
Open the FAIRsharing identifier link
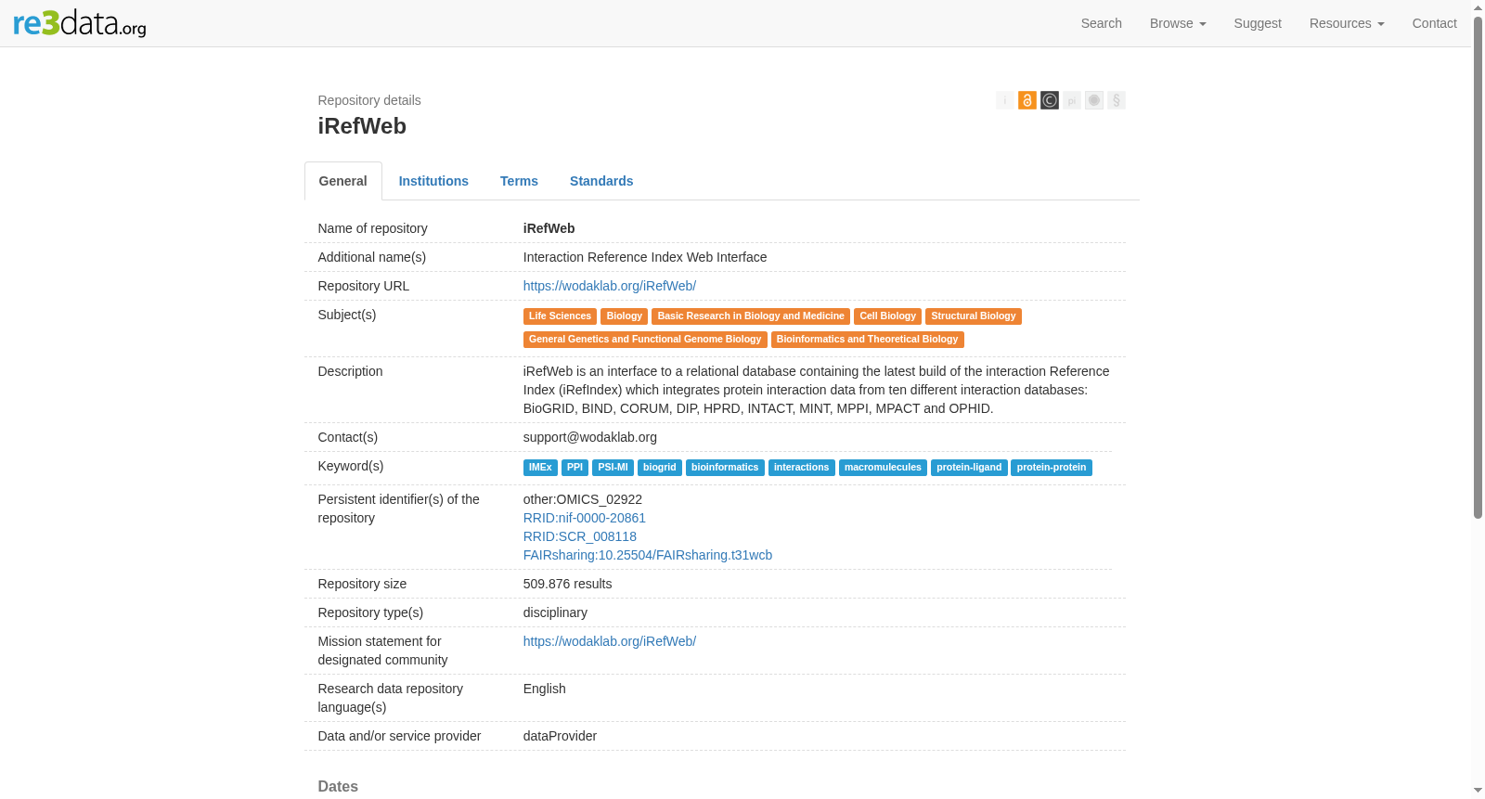tap(648, 555)
